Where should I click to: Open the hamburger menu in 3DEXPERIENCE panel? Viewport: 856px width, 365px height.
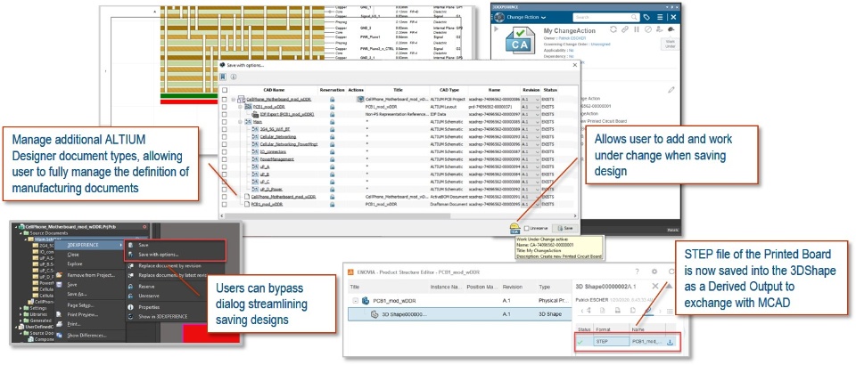click(660, 18)
